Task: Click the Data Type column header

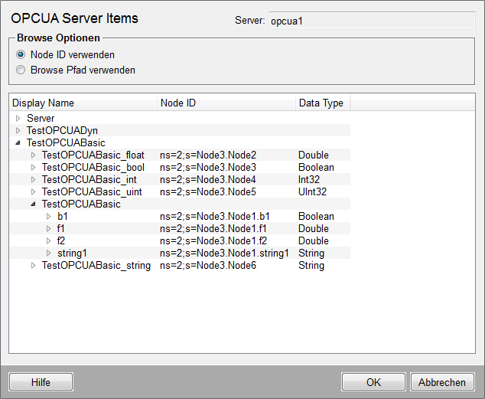Action: point(321,103)
